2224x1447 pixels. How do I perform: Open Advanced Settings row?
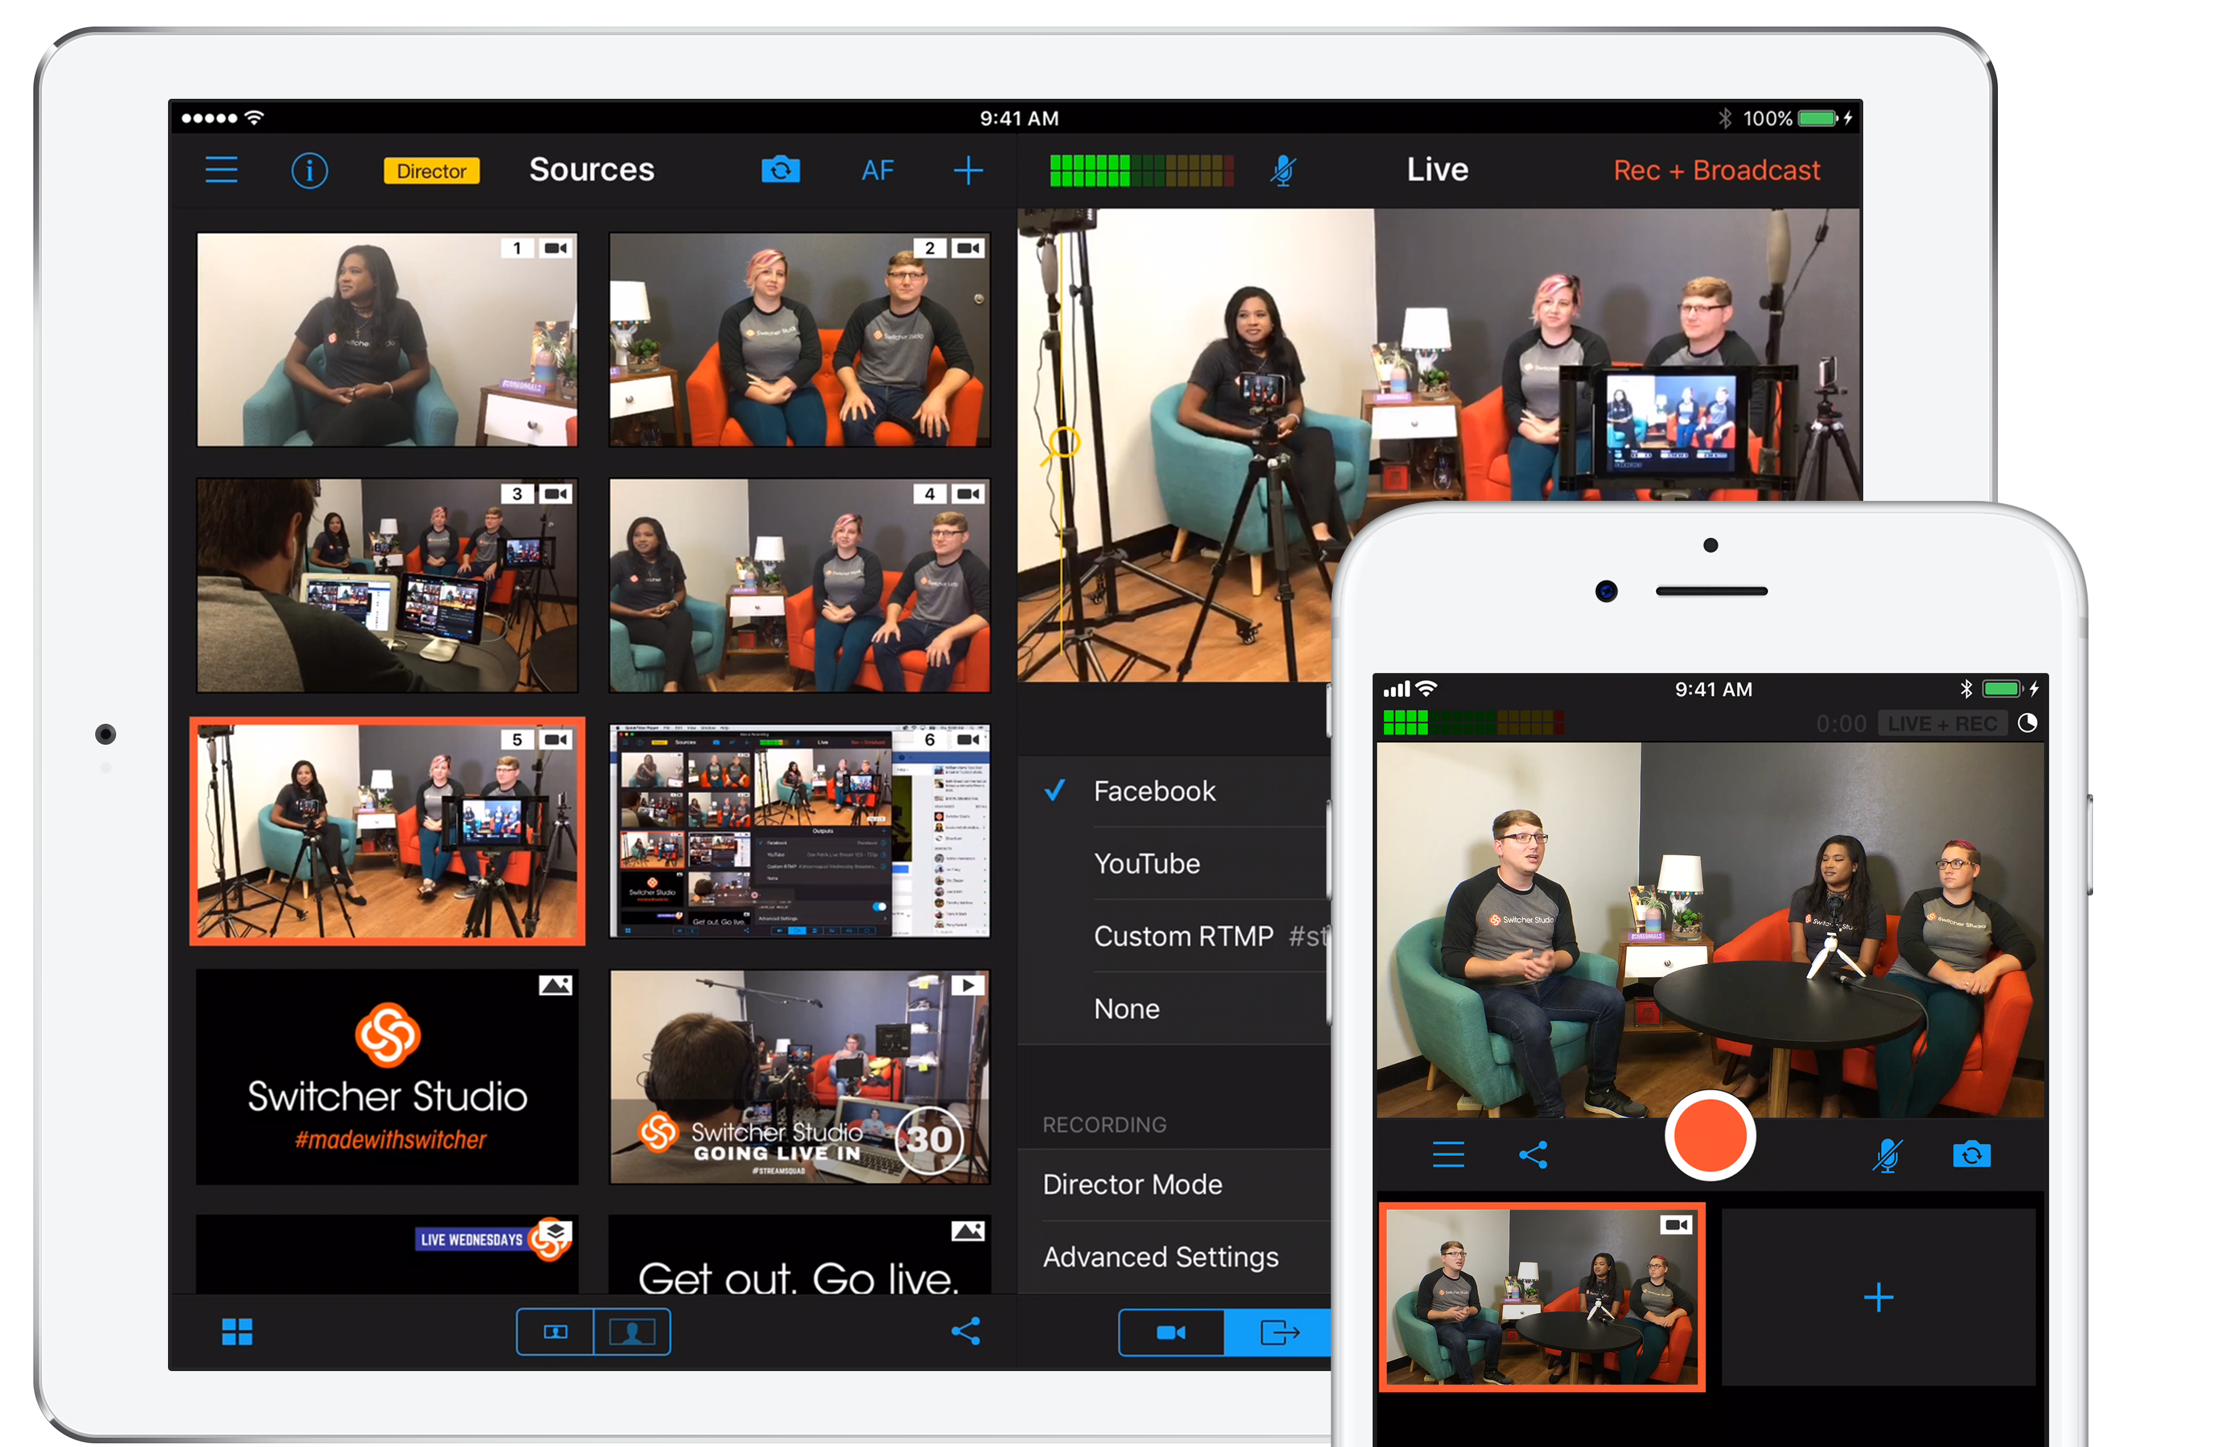click(x=1161, y=1257)
